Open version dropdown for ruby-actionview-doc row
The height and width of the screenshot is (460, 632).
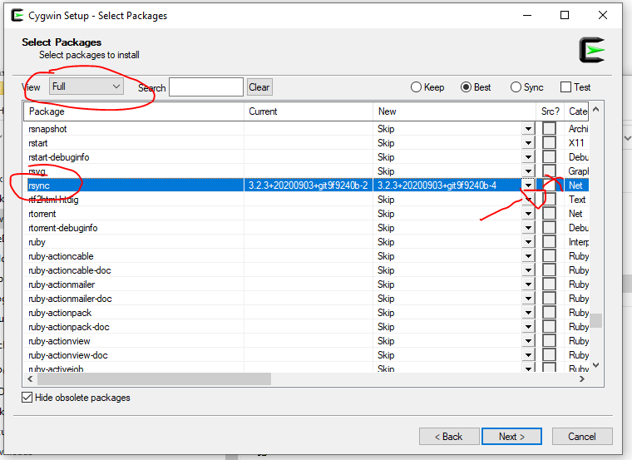coord(528,355)
